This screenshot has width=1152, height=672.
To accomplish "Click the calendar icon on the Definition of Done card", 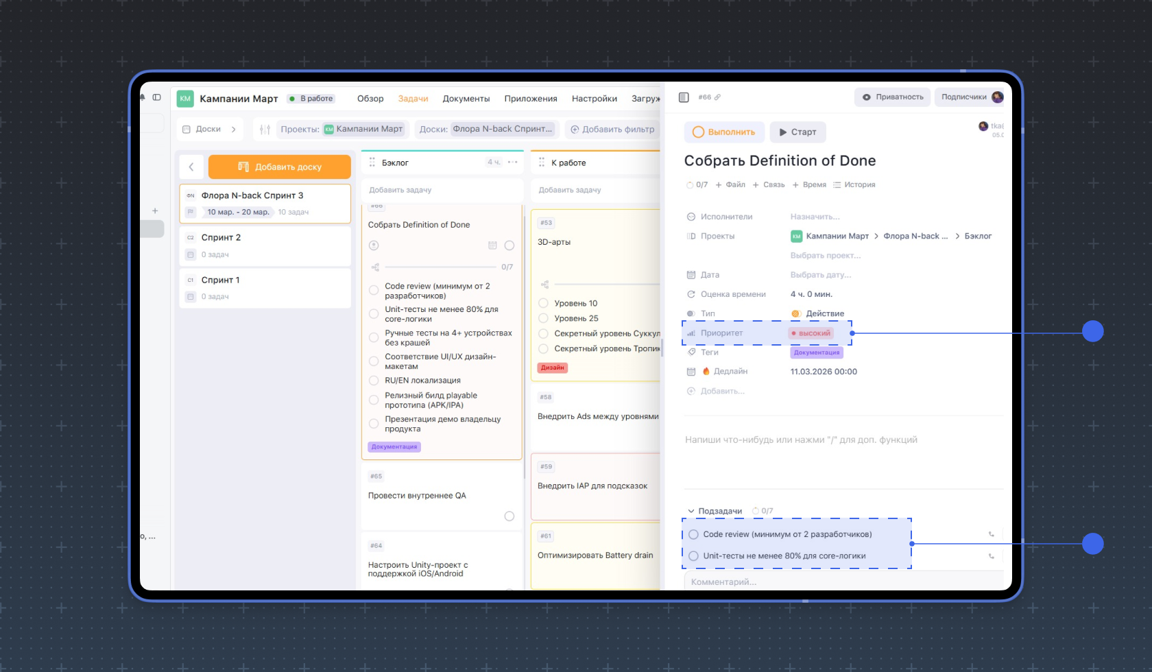I will click(492, 245).
